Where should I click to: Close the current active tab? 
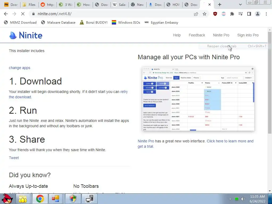pos(210,5)
